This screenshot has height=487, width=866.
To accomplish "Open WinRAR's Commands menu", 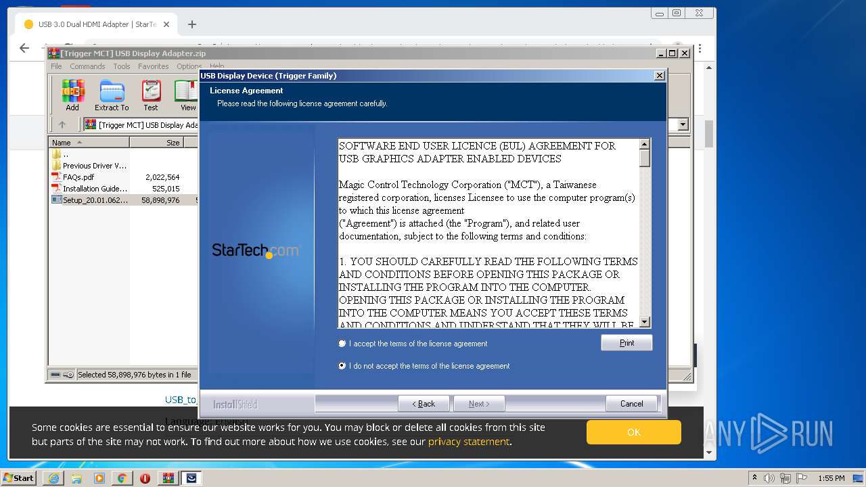I will pos(87,66).
